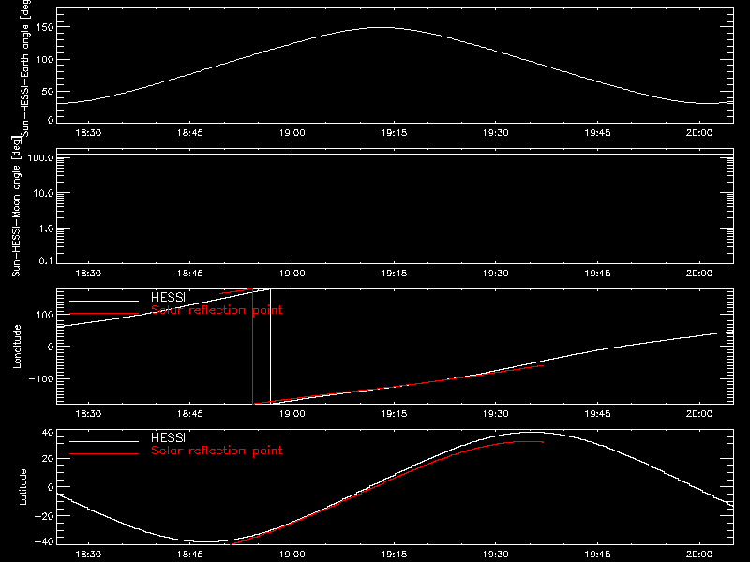Select the 20 tick label on Latitude plot

pos(48,458)
